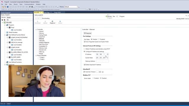Click the Gateway Address input field
189x106 pixels.
102,61
